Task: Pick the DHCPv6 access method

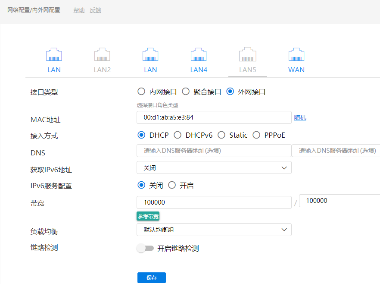Action: [x=178, y=135]
